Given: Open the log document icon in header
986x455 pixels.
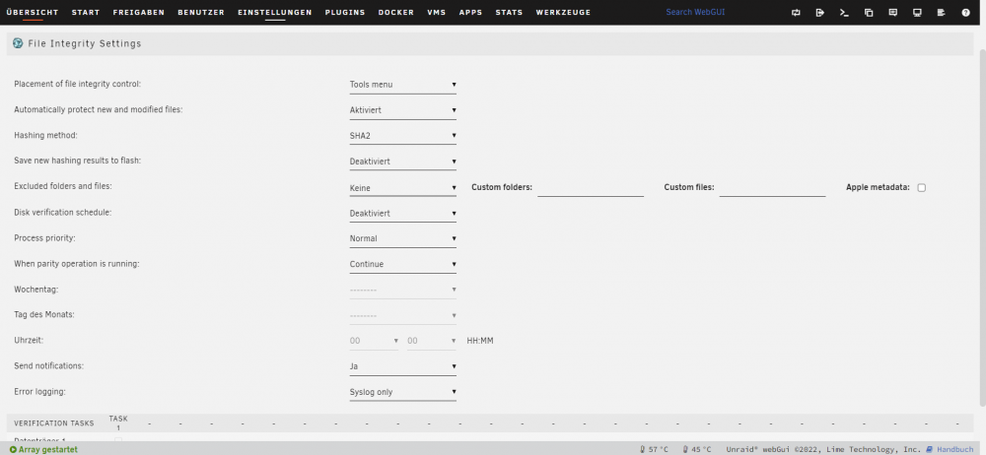Looking at the screenshot, I should click(942, 12).
